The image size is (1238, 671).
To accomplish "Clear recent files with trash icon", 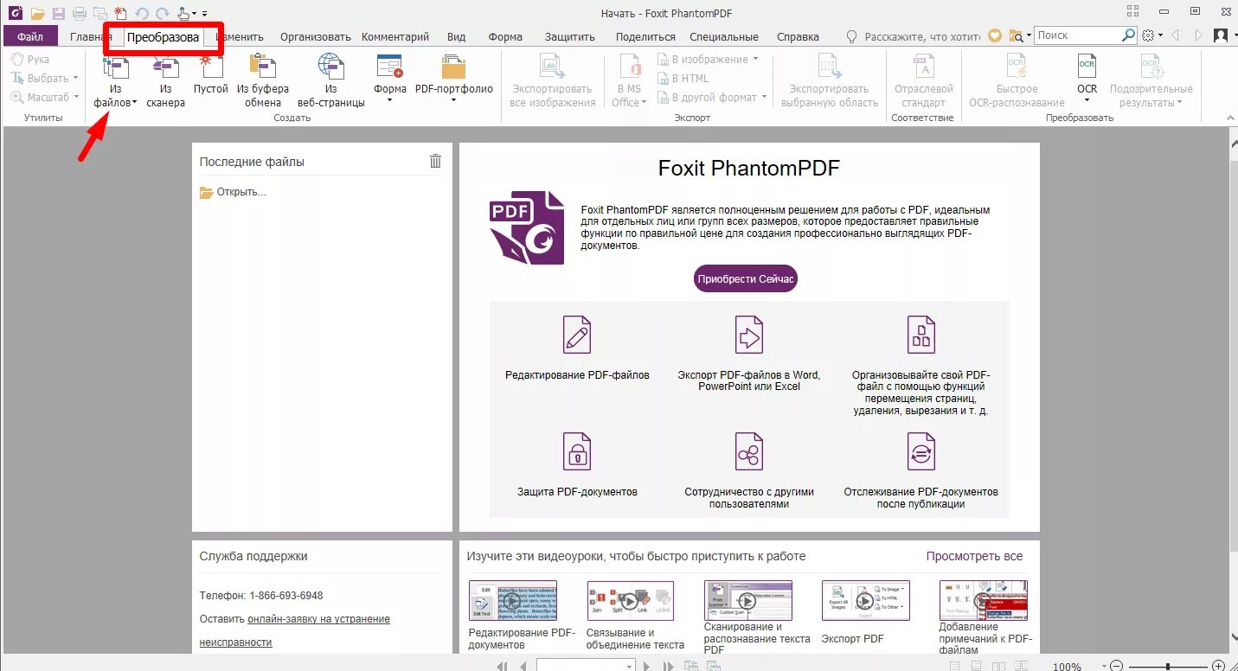I will [435, 161].
